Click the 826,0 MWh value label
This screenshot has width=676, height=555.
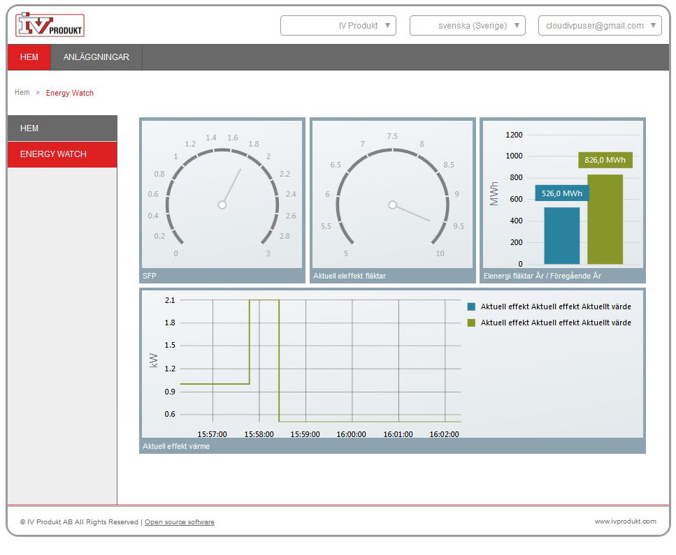(x=605, y=160)
